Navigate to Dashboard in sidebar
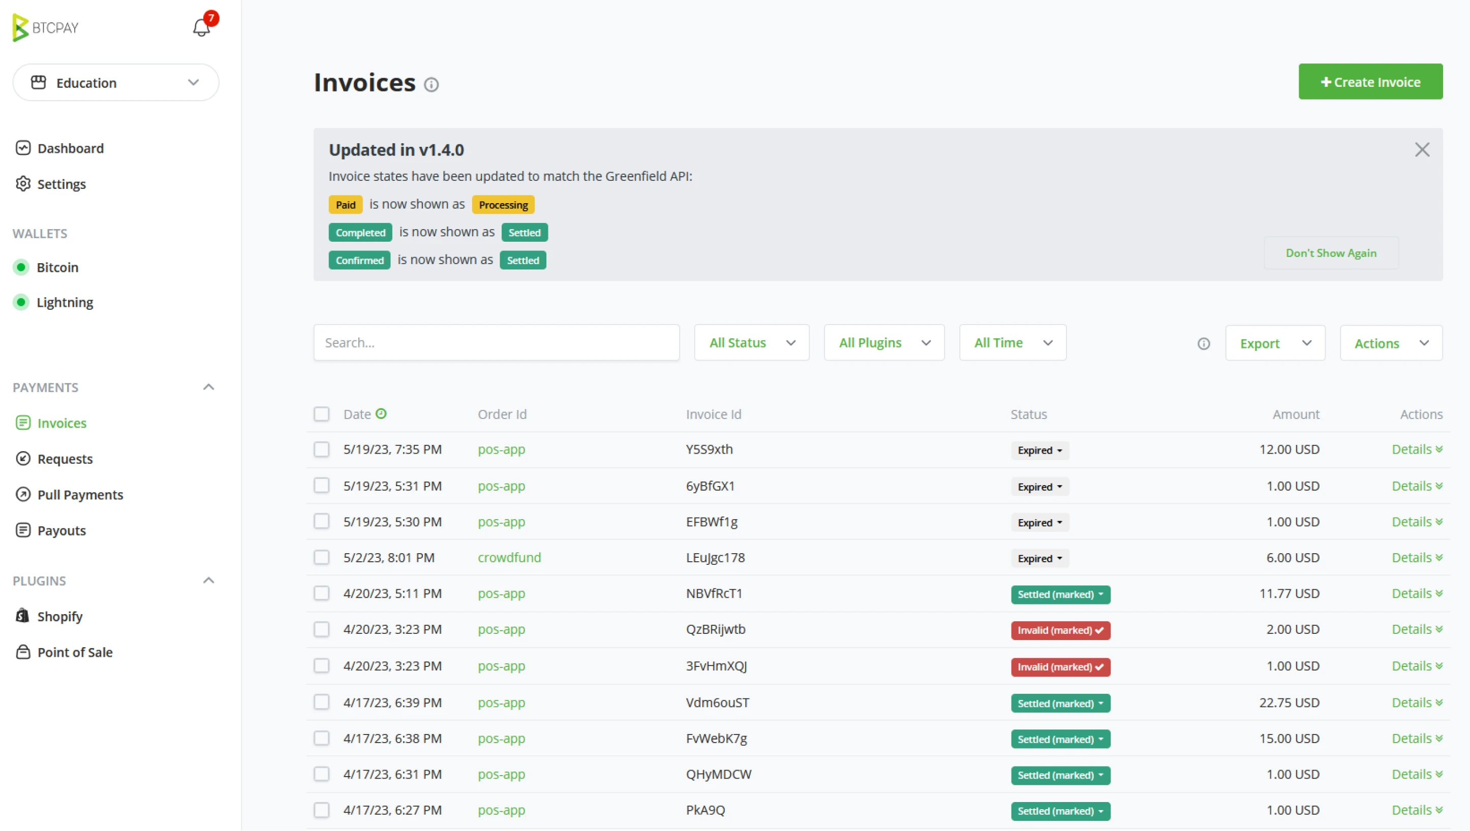 (70, 148)
